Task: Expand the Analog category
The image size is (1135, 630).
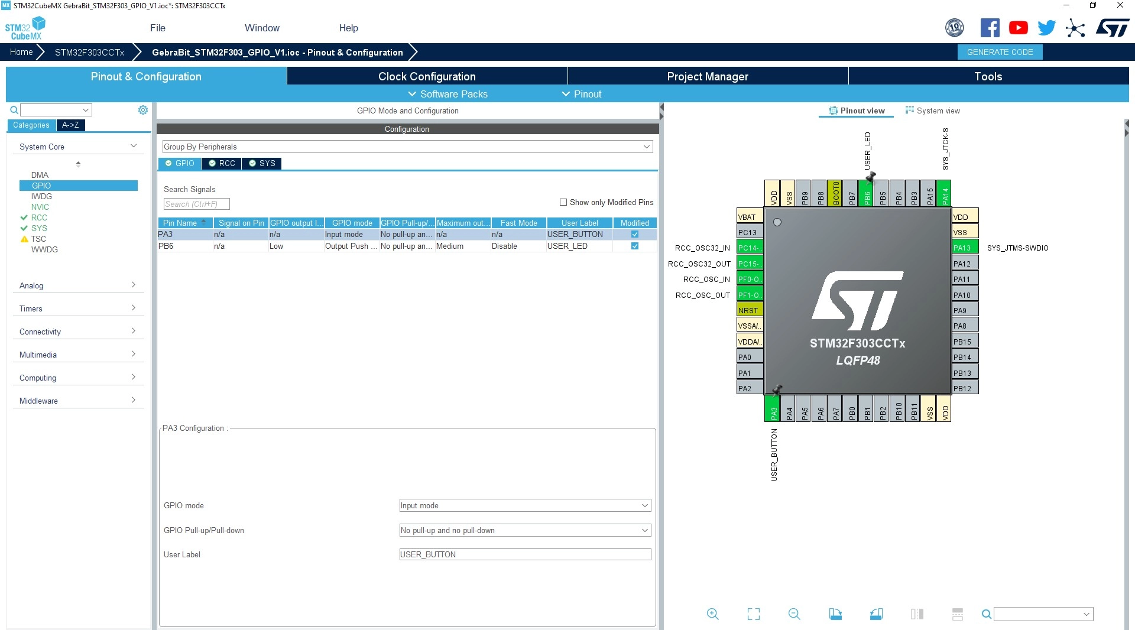Action: [78, 285]
